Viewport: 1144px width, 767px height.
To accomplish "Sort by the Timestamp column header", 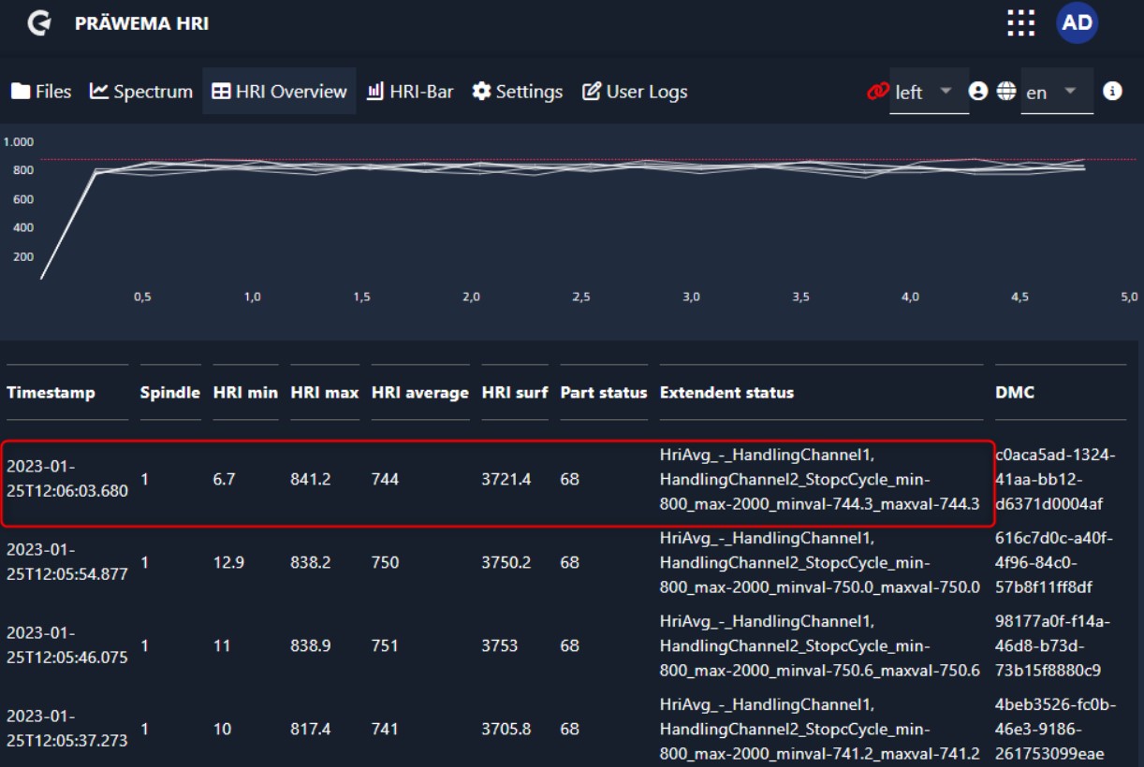I will click(51, 393).
